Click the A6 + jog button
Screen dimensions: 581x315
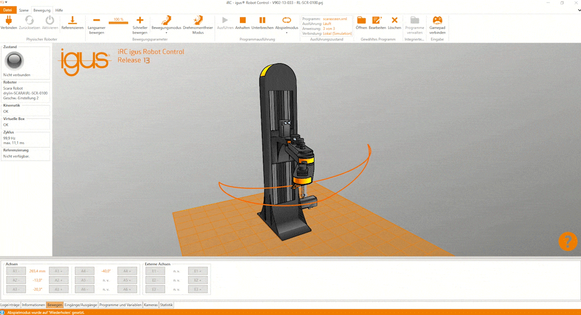pos(127,289)
